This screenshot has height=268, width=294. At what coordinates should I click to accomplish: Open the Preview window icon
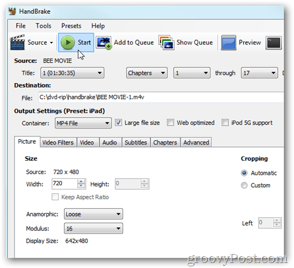coord(228,42)
